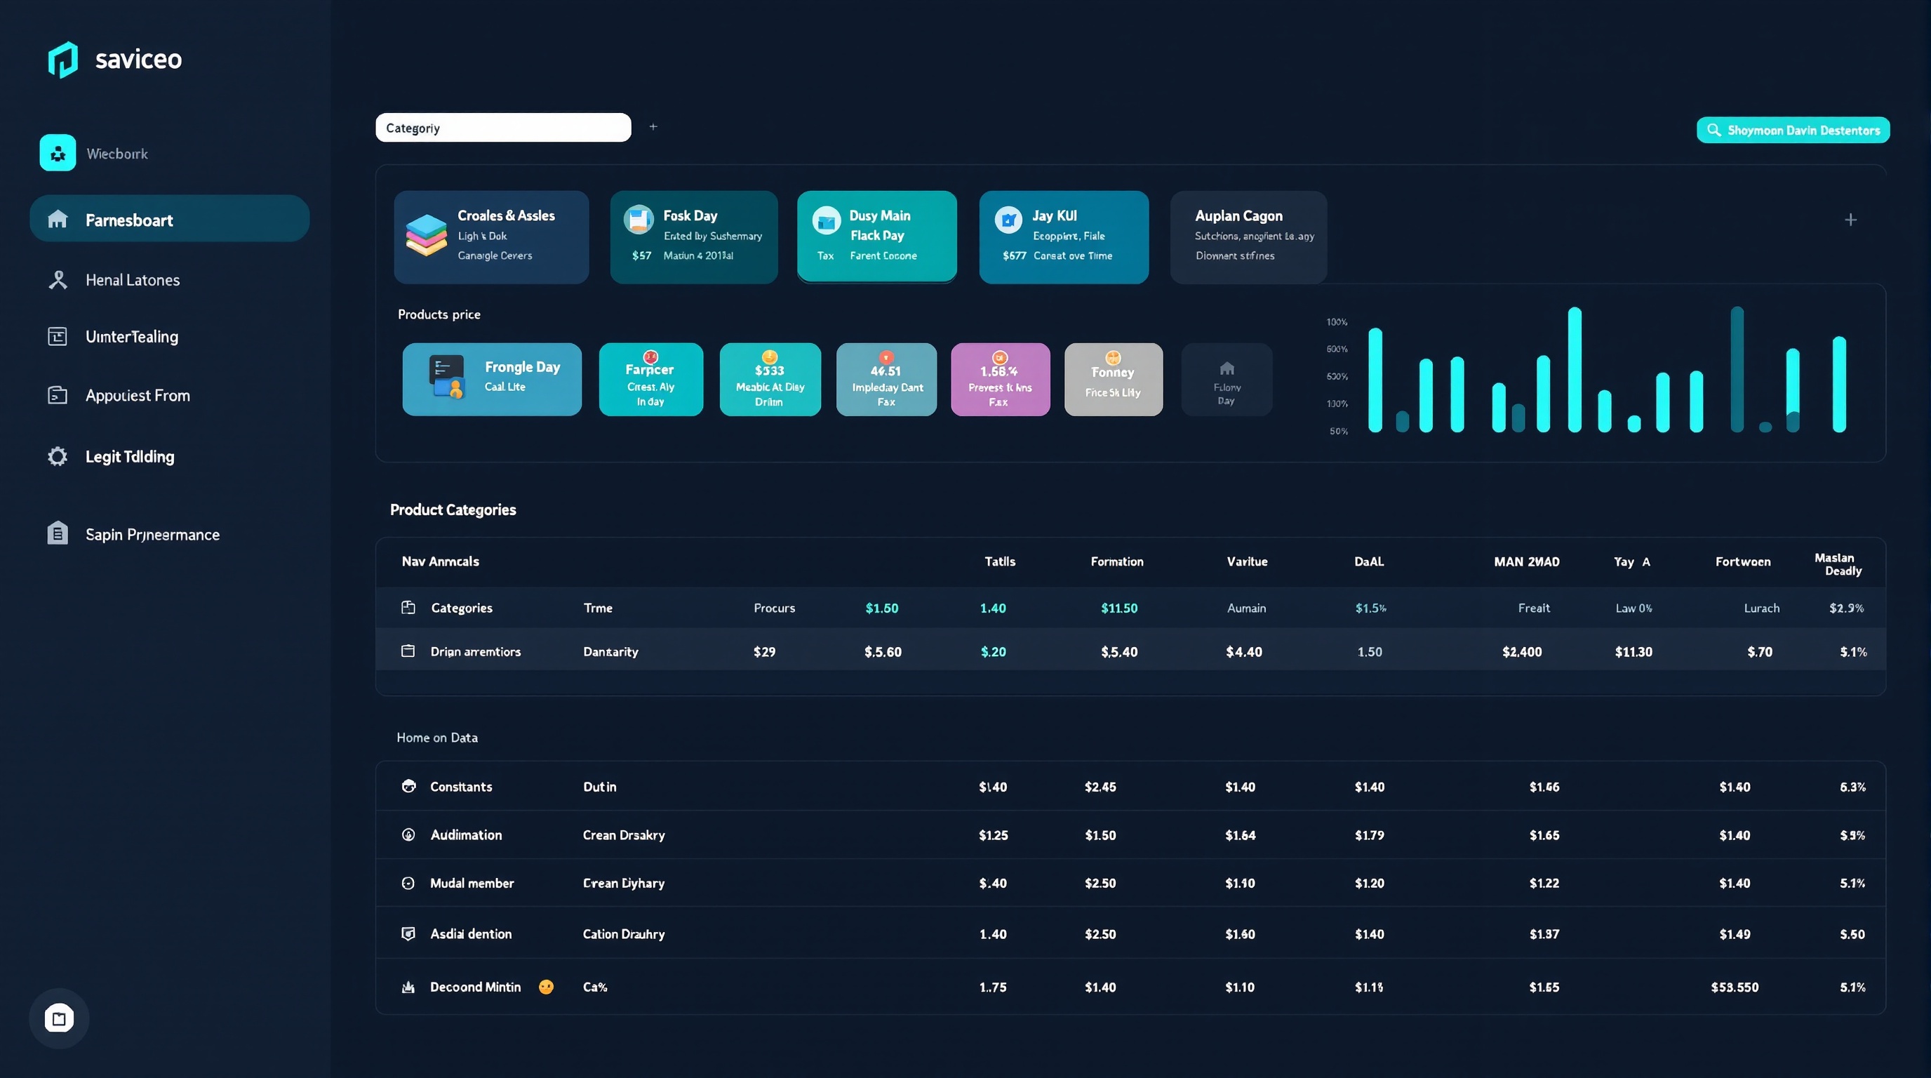Click the Decoond Mintin chart icon
1931x1078 pixels.
click(x=408, y=987)
